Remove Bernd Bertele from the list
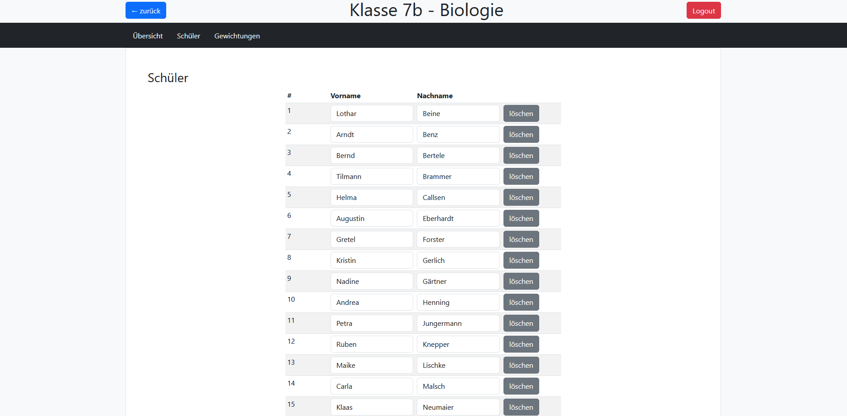The width and height of the screenshot is (847, 416). (x=521, y=155)
